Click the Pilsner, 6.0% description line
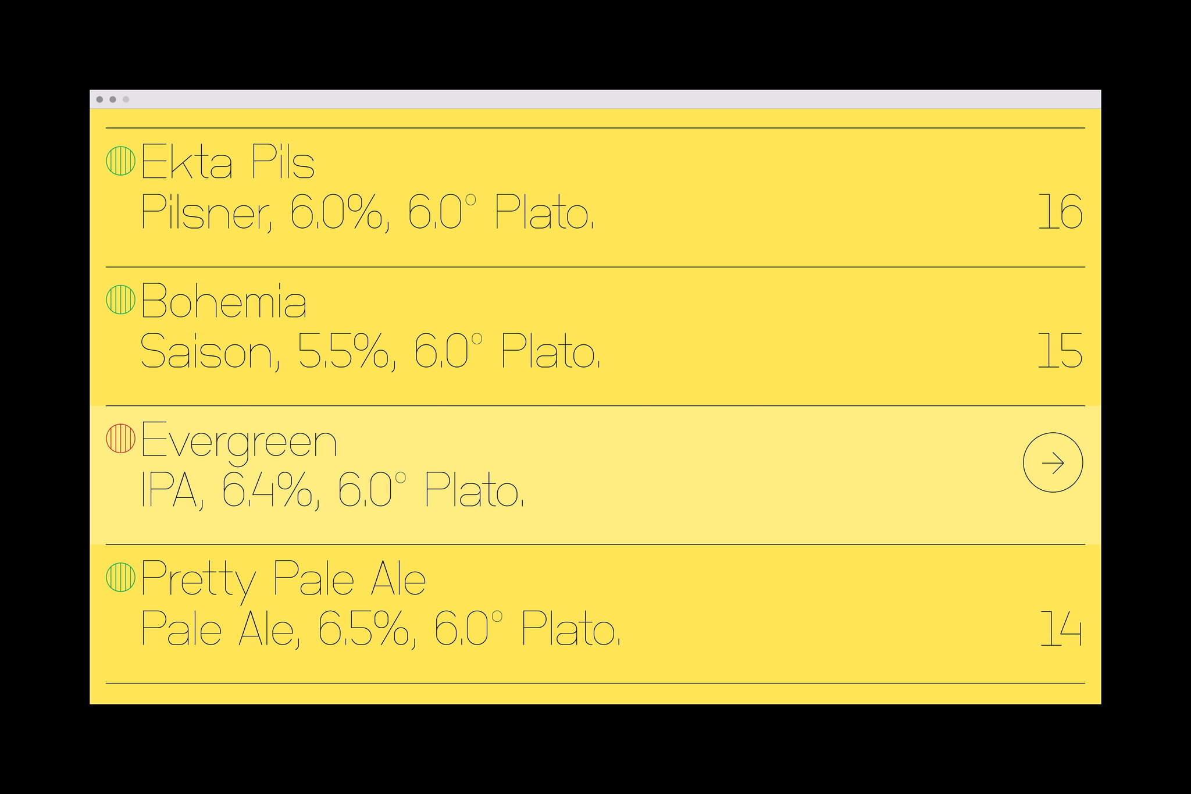1191x794 pixels. point(367,212)
